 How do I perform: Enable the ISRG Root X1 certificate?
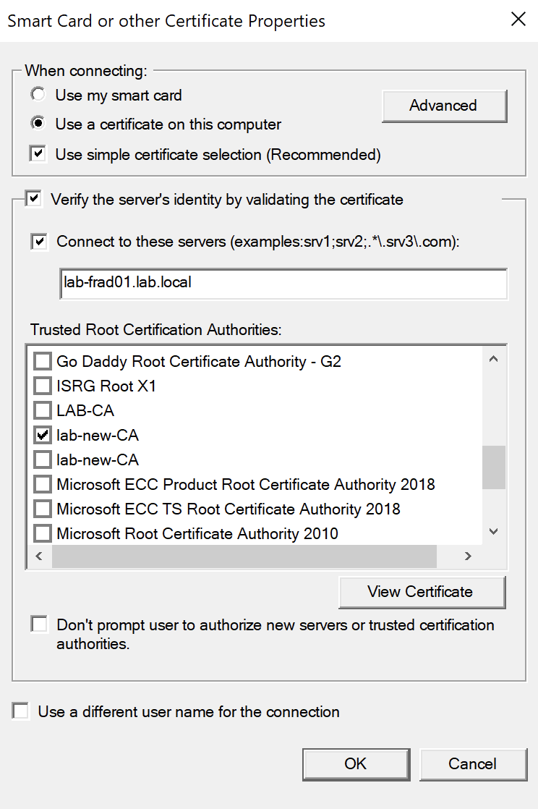[43, 386]
